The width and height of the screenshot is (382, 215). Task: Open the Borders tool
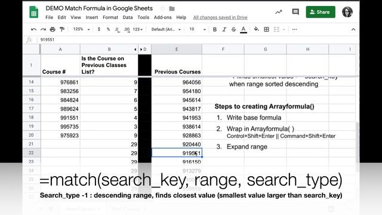[267, 29]
